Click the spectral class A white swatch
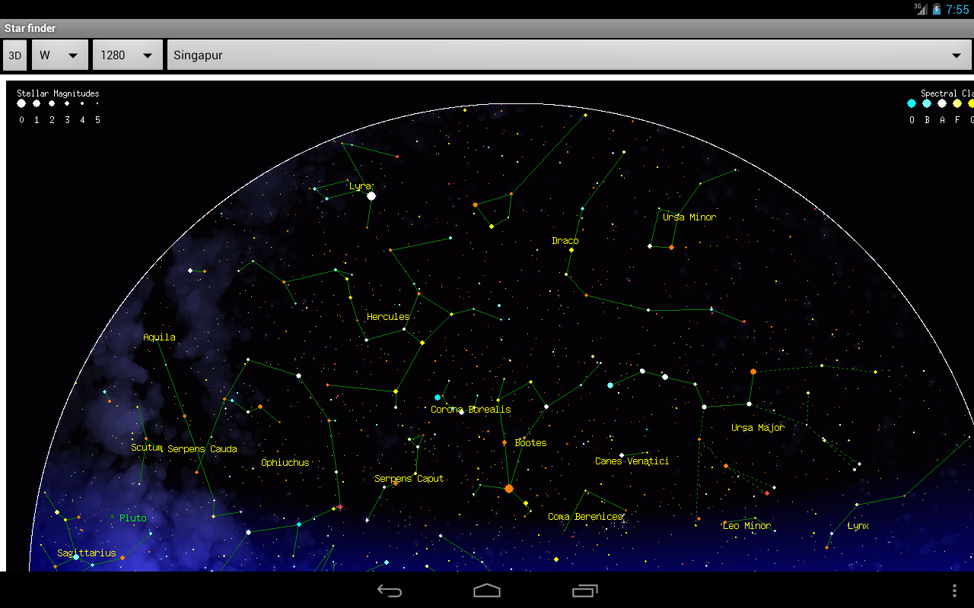The image size is (974, 608). (x=942, y=103)
